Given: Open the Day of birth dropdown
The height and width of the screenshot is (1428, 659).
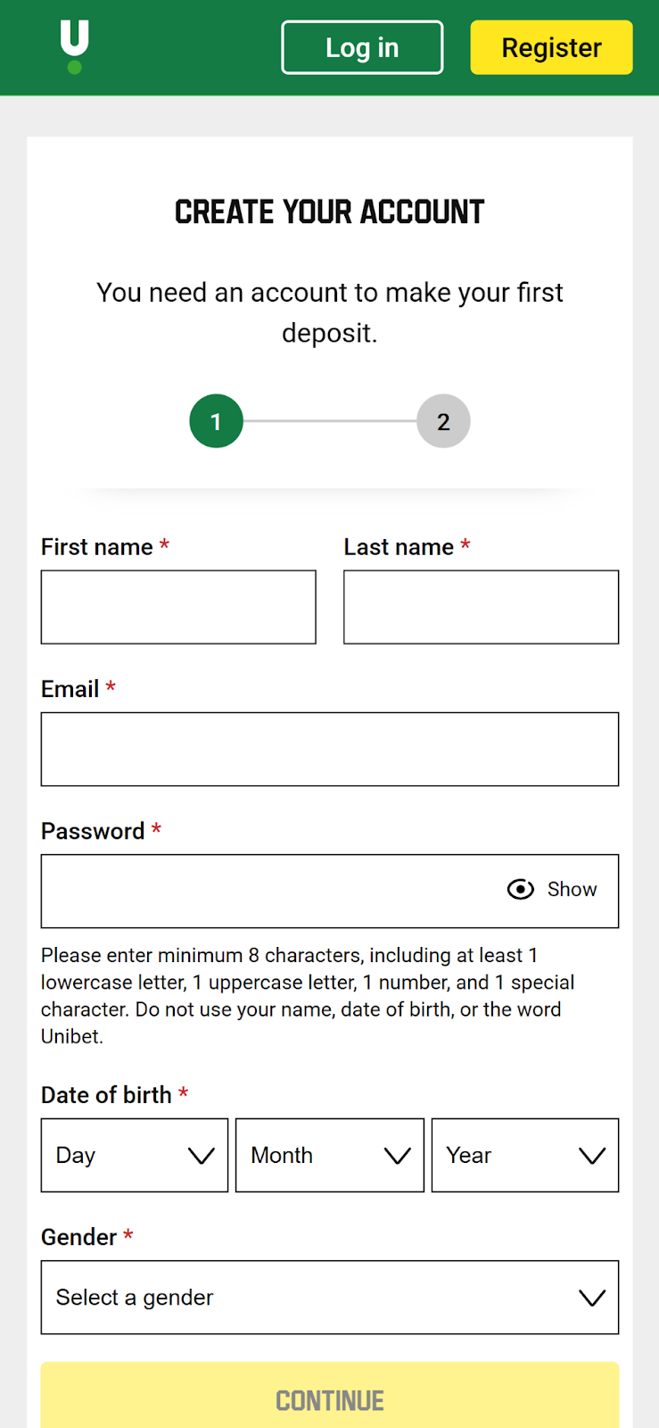Looking at the screenshot, I should click(134, 1155).
